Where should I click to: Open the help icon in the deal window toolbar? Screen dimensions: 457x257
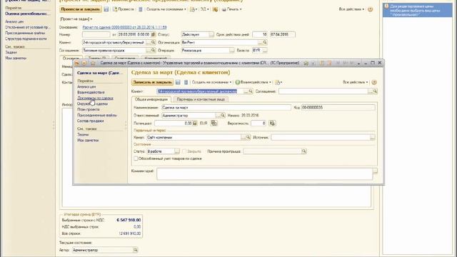(x=374, y=82)
